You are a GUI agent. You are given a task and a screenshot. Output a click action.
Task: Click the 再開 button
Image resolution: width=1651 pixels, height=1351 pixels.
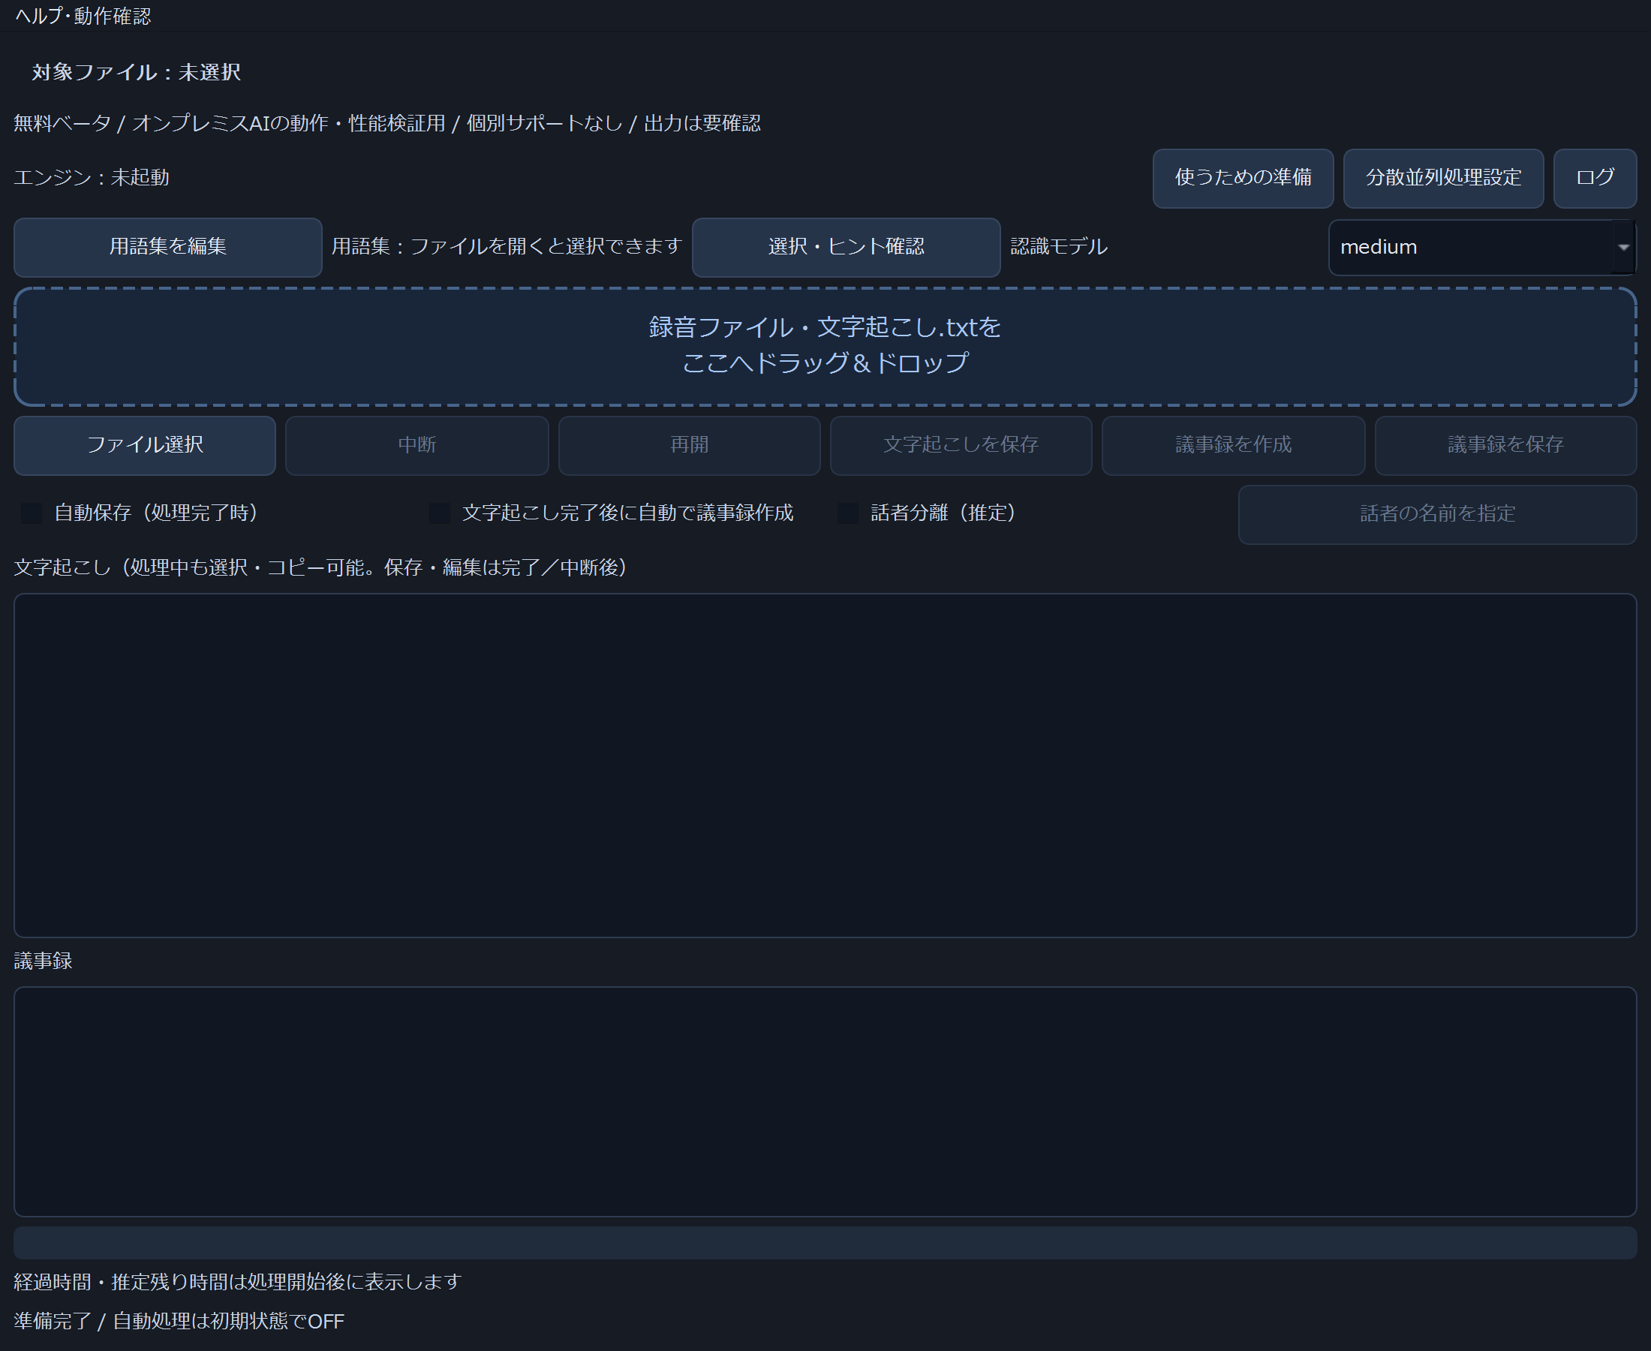(690, 445)
